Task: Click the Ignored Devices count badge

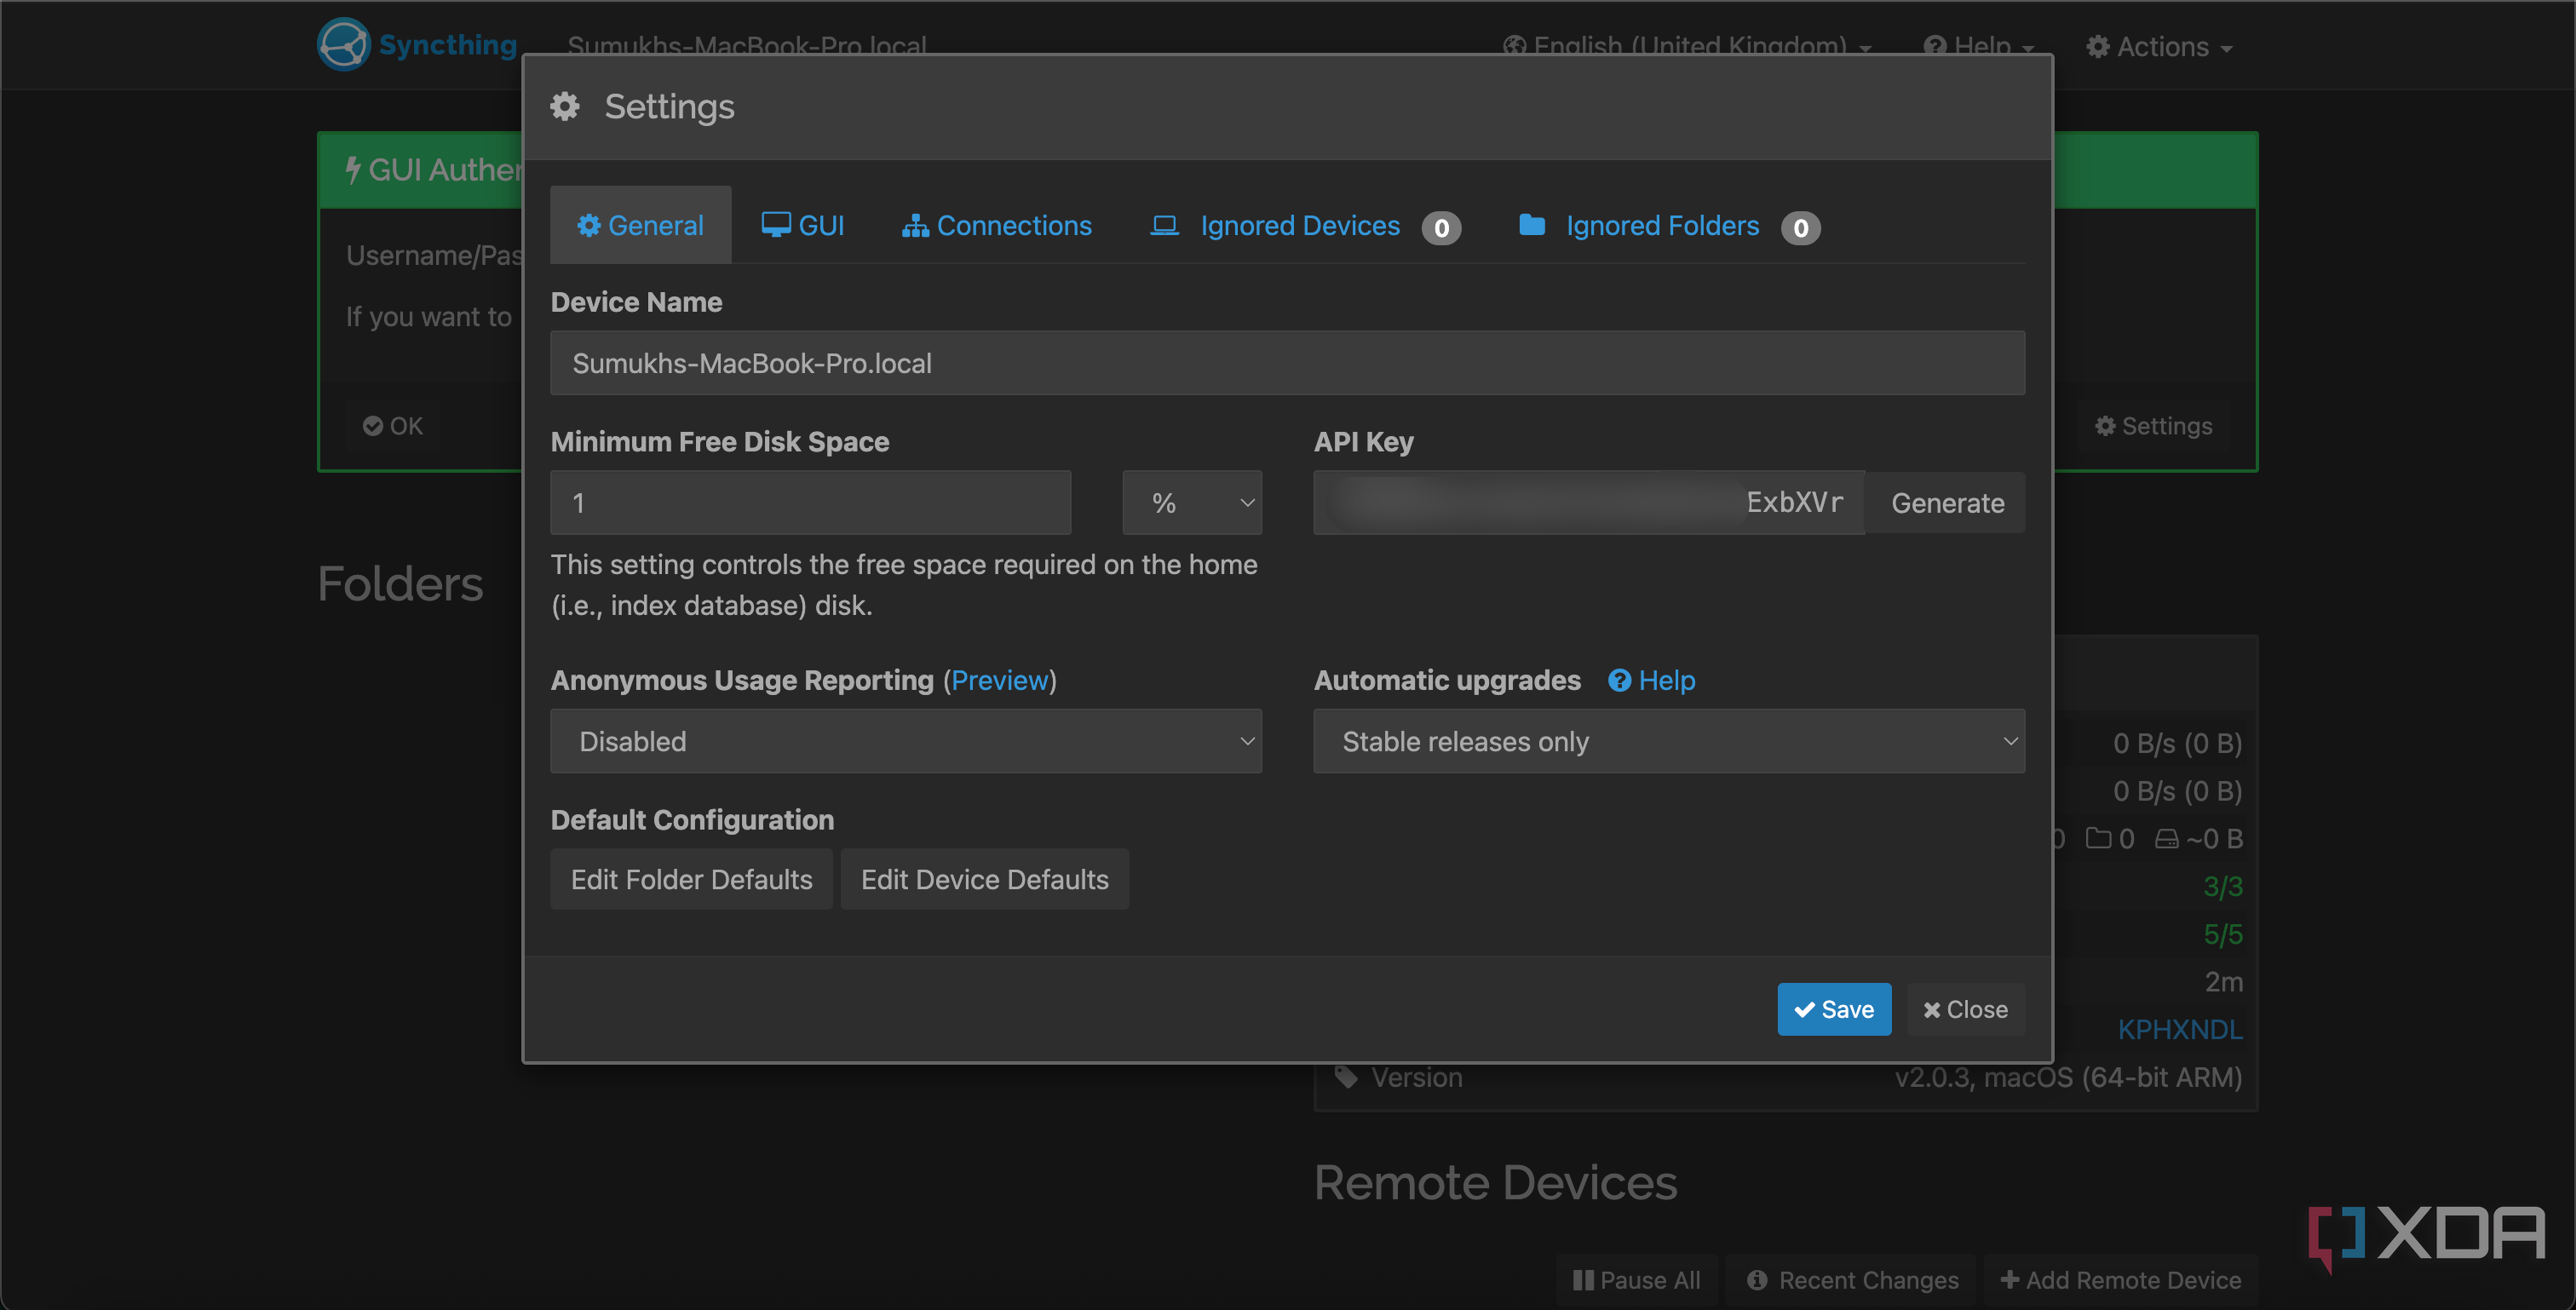Action: (x=1441, y=228)
